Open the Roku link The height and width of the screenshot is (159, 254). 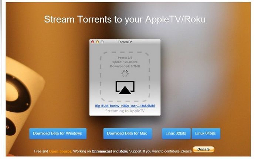click(x=124, y=151)
